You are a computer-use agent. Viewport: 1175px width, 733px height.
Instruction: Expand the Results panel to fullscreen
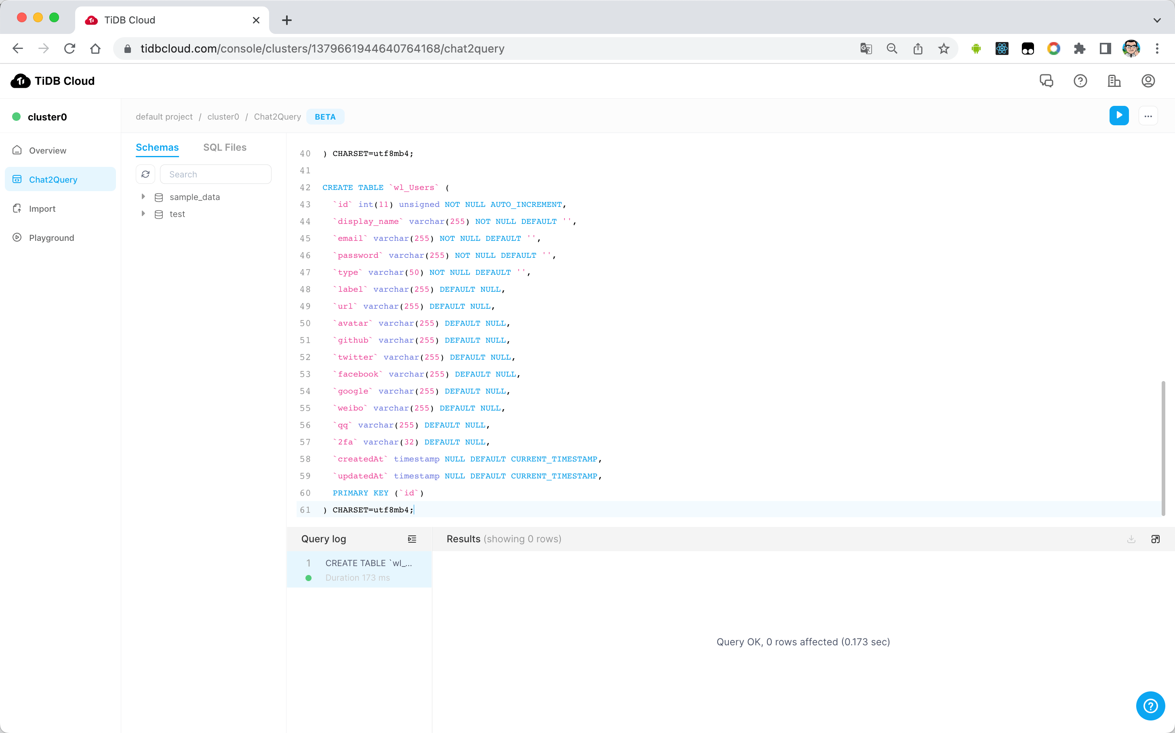point(1155,539)
